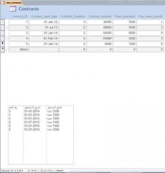Click start date 01-Jan-14 in contract 5 row
The image size is (165, 173).
44,44
